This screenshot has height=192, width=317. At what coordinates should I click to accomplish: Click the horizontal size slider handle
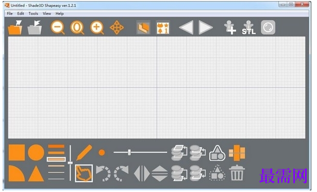tap(129, 152)
